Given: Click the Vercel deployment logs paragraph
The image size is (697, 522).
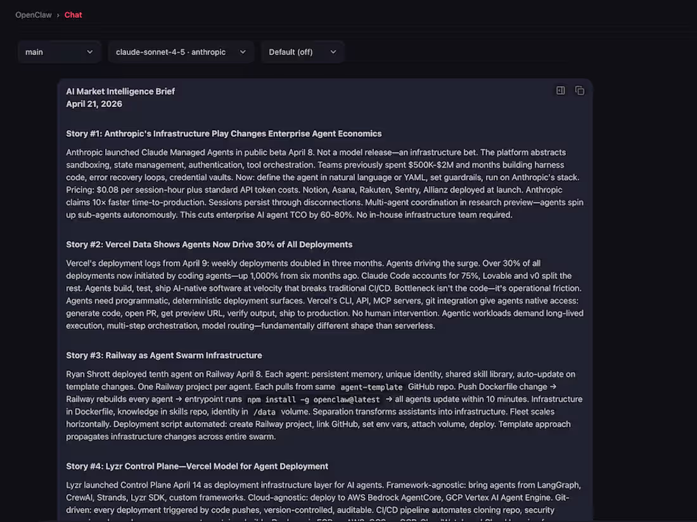Looking at the screenshot, I should point(324,294).
